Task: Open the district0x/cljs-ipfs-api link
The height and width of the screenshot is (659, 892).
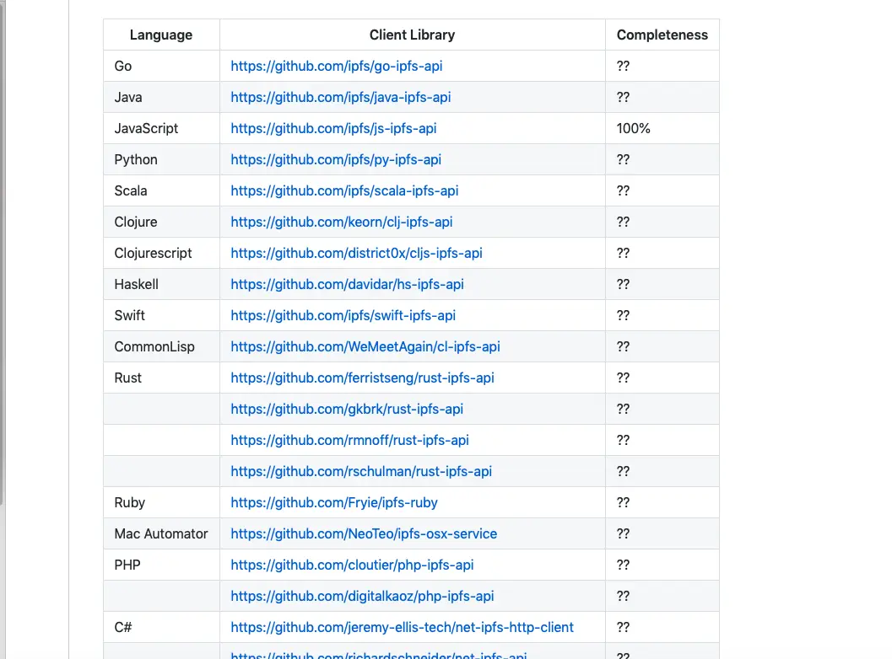Action: (356, 253)
